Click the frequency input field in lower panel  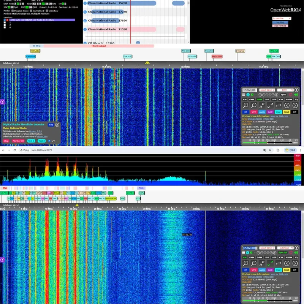(x=250, y=248)
